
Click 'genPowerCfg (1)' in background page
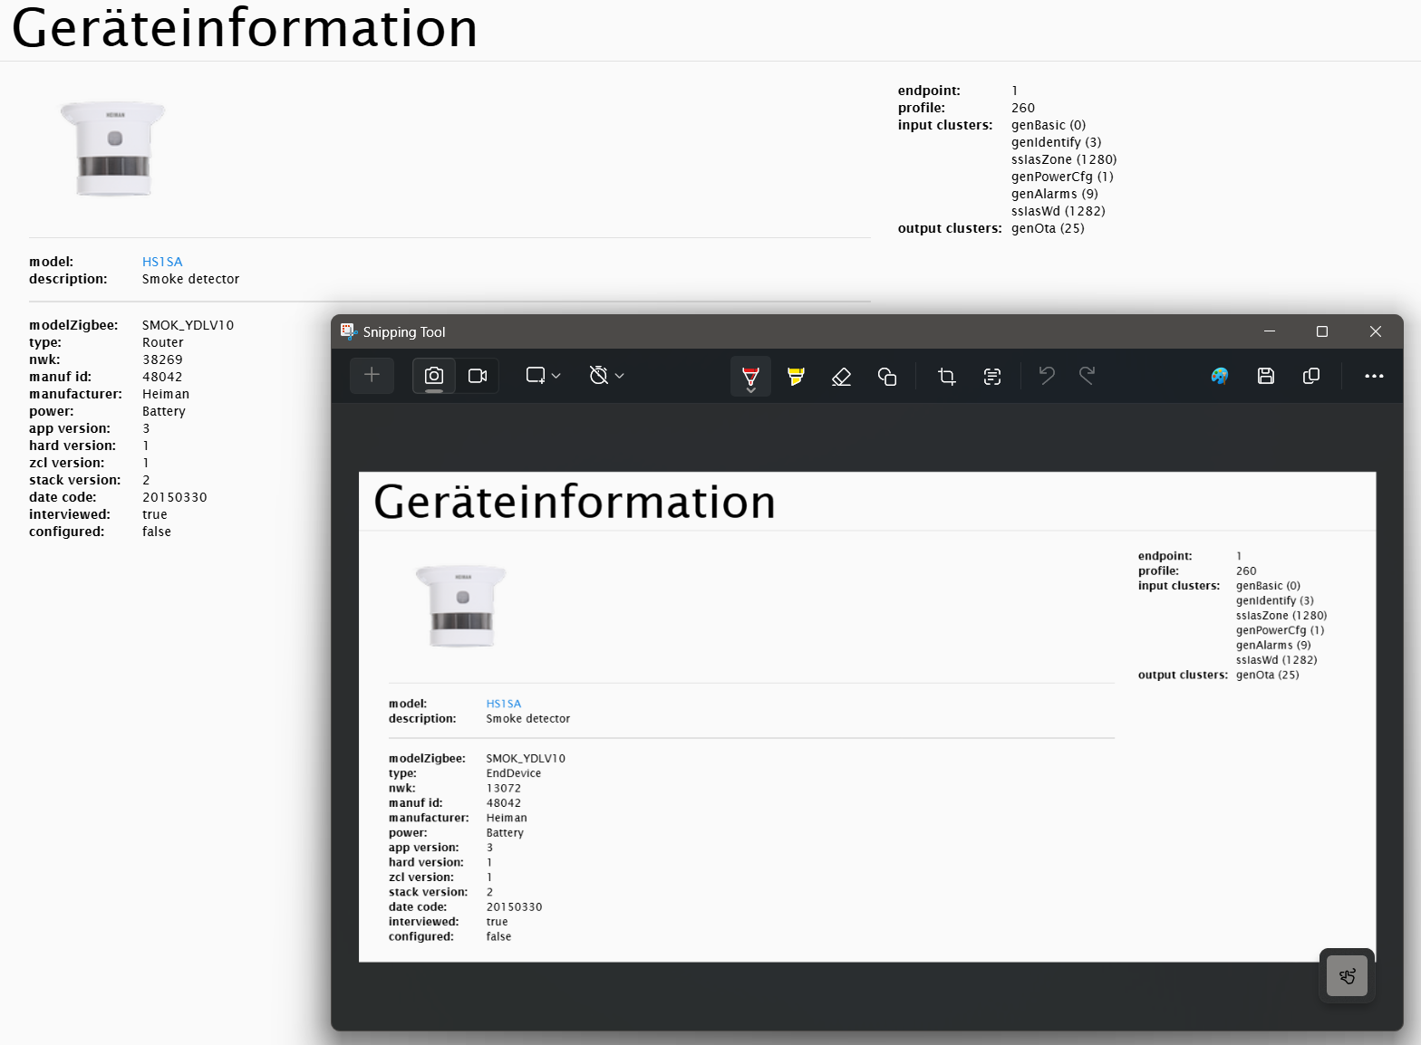(x=1062, y=177)
